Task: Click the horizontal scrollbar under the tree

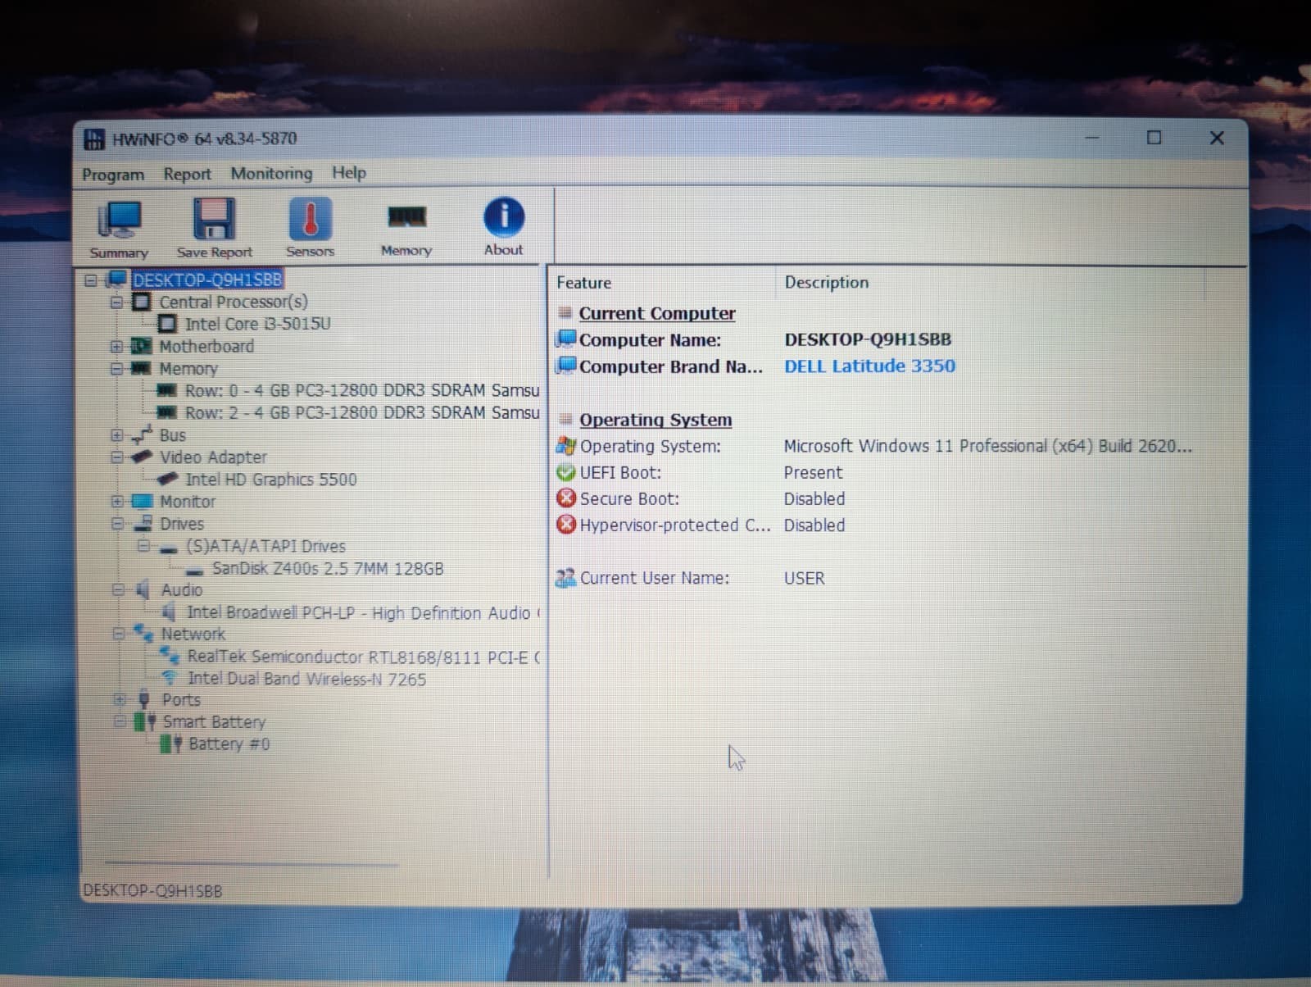Action: 251,863
